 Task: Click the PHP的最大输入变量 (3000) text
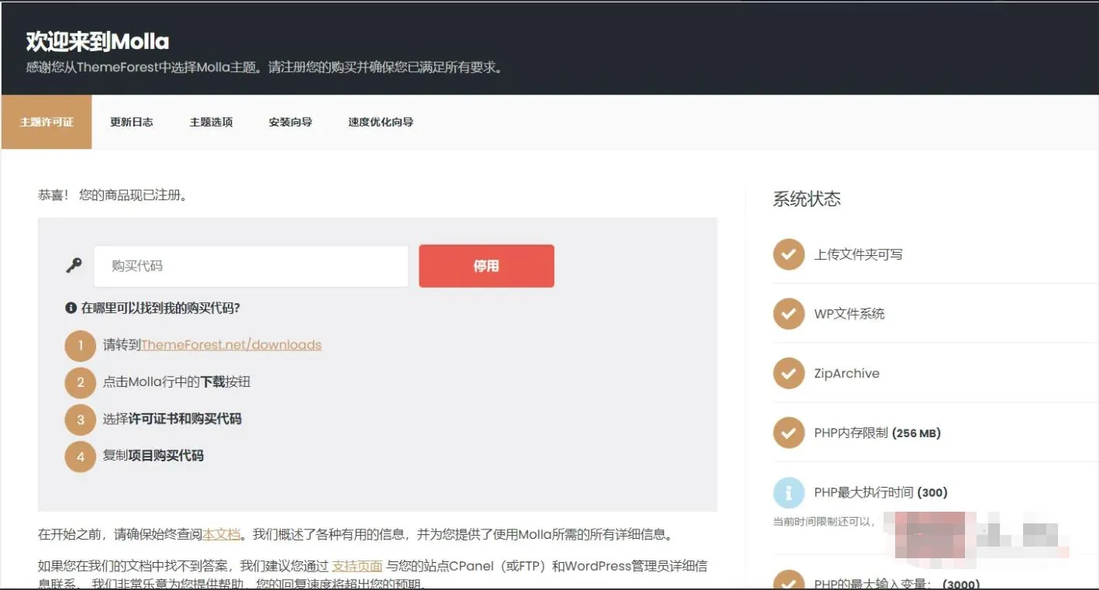[x=897, y=584]
